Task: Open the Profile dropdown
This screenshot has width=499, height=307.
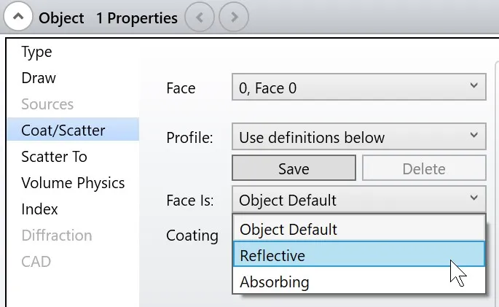Action: 358,136
